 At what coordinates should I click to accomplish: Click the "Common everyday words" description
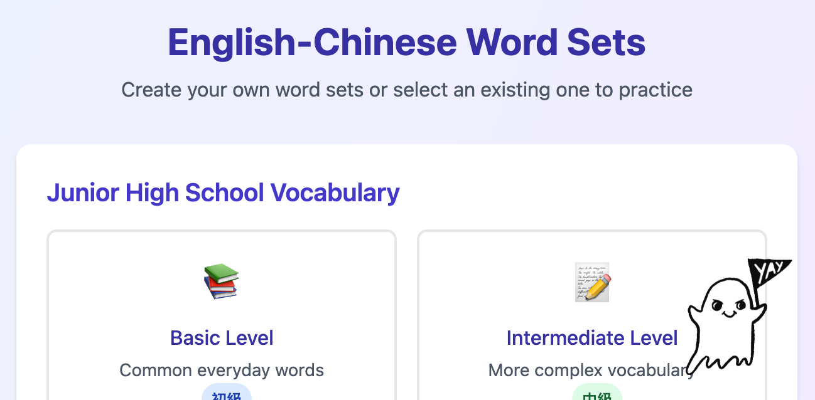(222, 370)
